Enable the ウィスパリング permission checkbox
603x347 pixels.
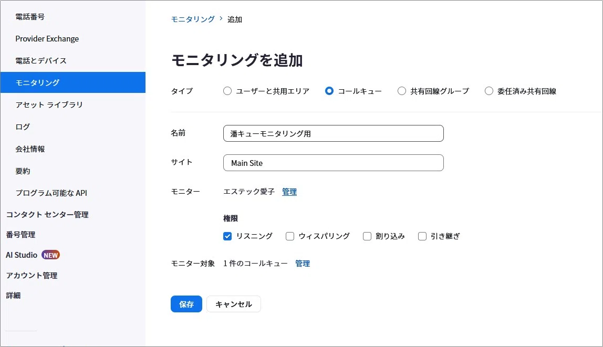click(x=290, y=236)
